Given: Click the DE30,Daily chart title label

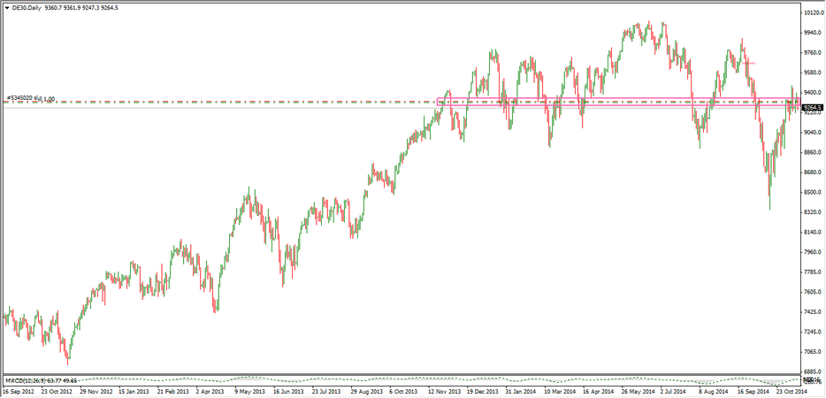Looking at the screenshot, I should [x=26, y=8].
